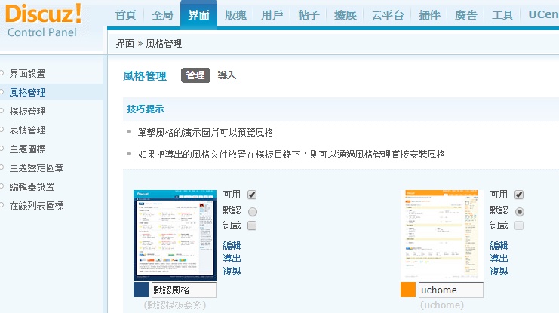Screen dimensions: 559x313
Task: Switch to the 導入 sub-tab
Action: point(227,75)
